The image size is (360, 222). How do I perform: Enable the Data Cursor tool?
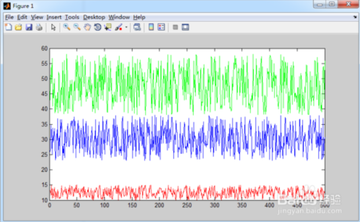pos(108,27)
